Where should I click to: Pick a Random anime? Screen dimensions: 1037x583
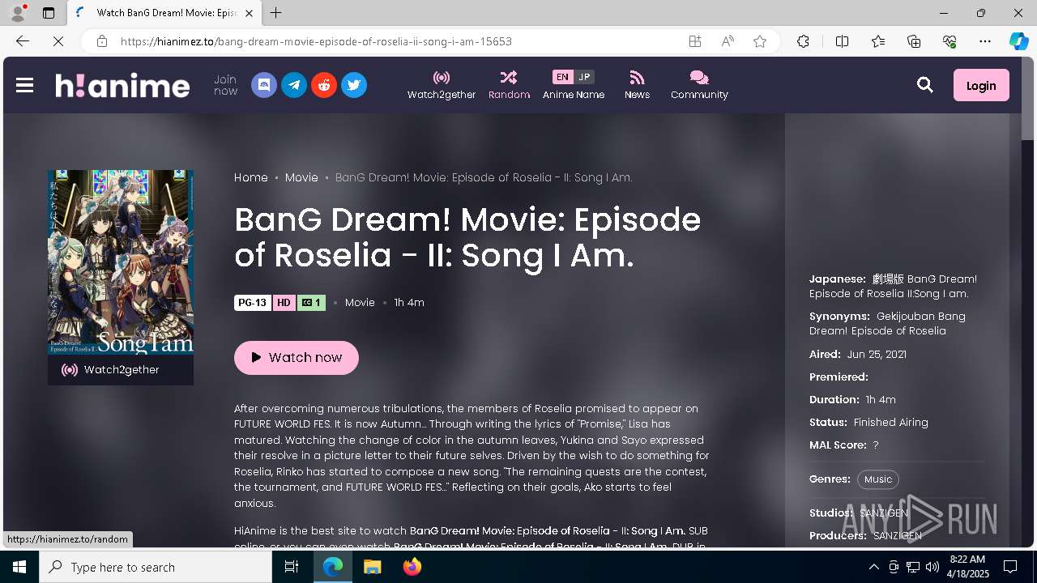[509, 85]
